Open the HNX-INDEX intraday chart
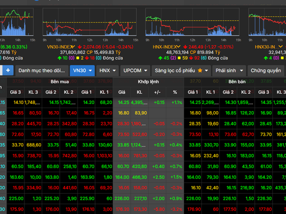The width and height of the screenshot is (286, 214). coord(192,22)
